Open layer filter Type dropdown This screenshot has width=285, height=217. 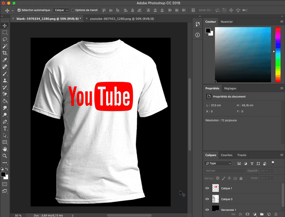[x=218, y=163]
